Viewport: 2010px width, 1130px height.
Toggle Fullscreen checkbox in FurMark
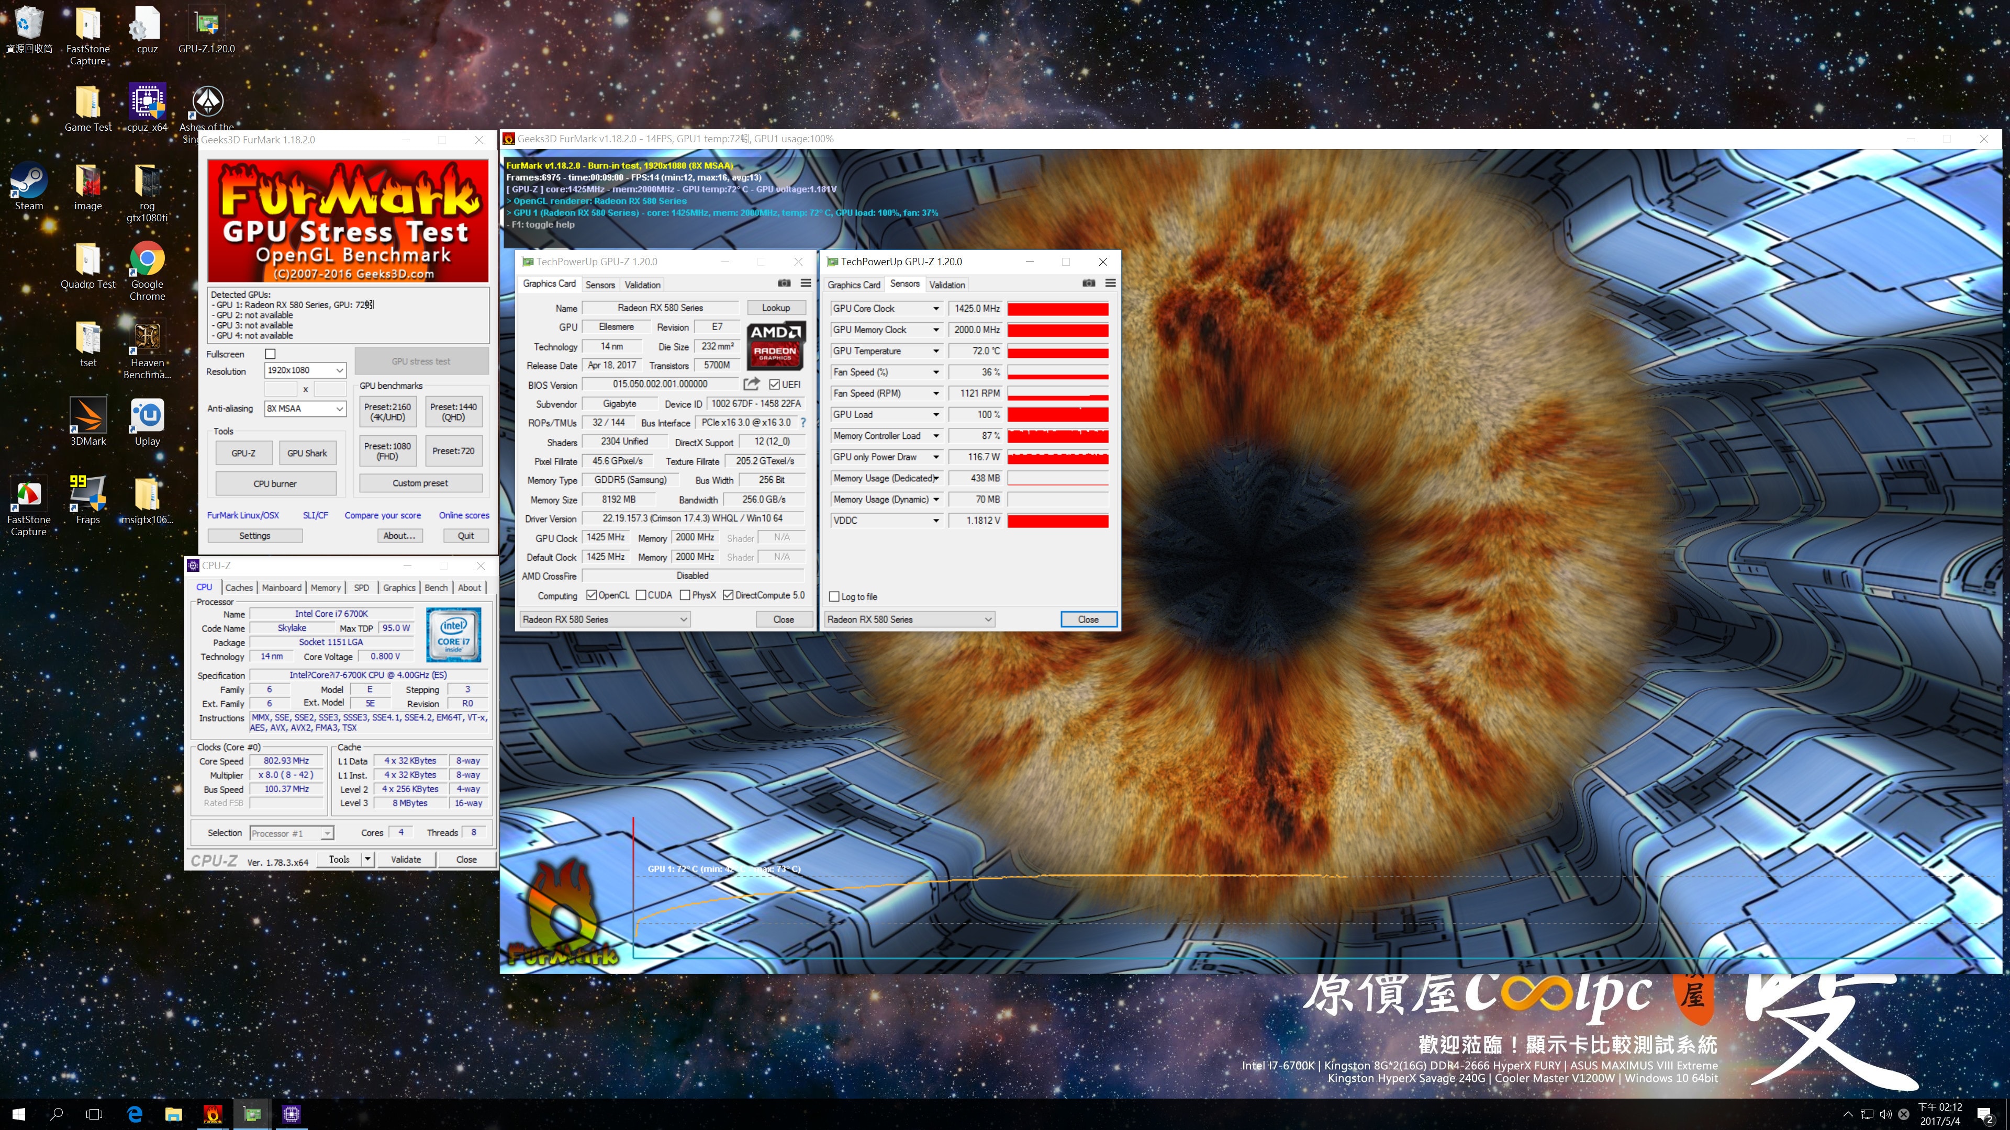pyautogui.click(x=270, y=354)
